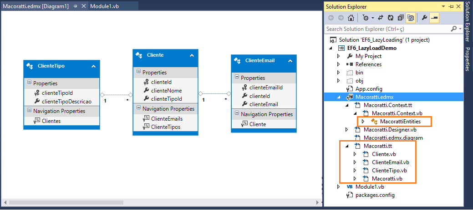Image resolution: width=473 pixels, height=210 pixels.
Task: Click the search magnifier in Solution Explorer
Action: click(453, 29)
